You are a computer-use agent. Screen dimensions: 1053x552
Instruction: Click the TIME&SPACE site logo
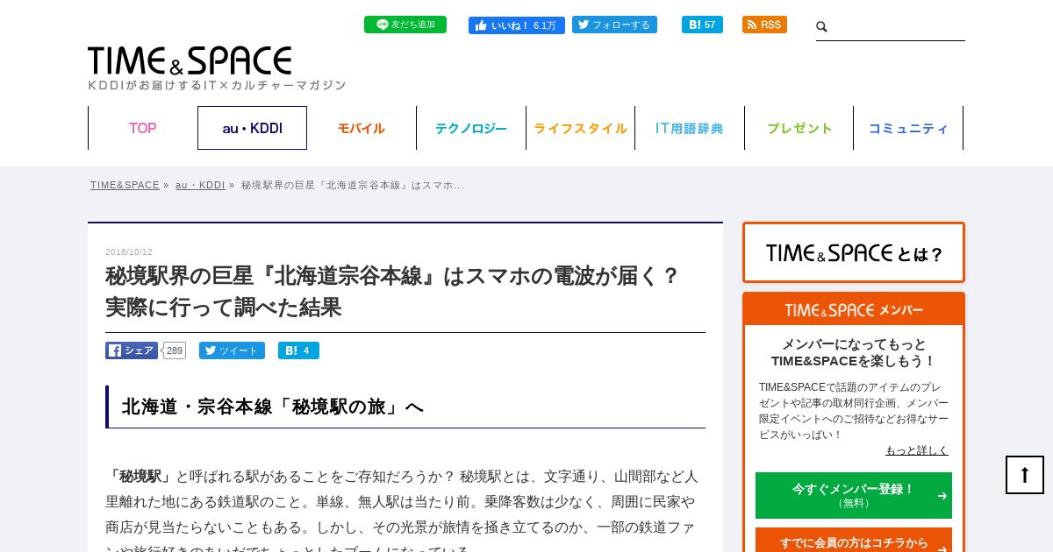pos(190,60)
